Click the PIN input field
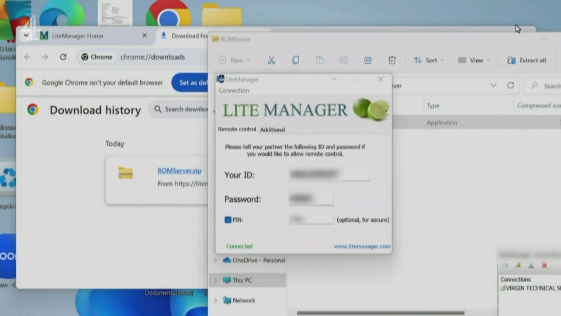Viewport: 561px width, 316px height. coord(311,219)
